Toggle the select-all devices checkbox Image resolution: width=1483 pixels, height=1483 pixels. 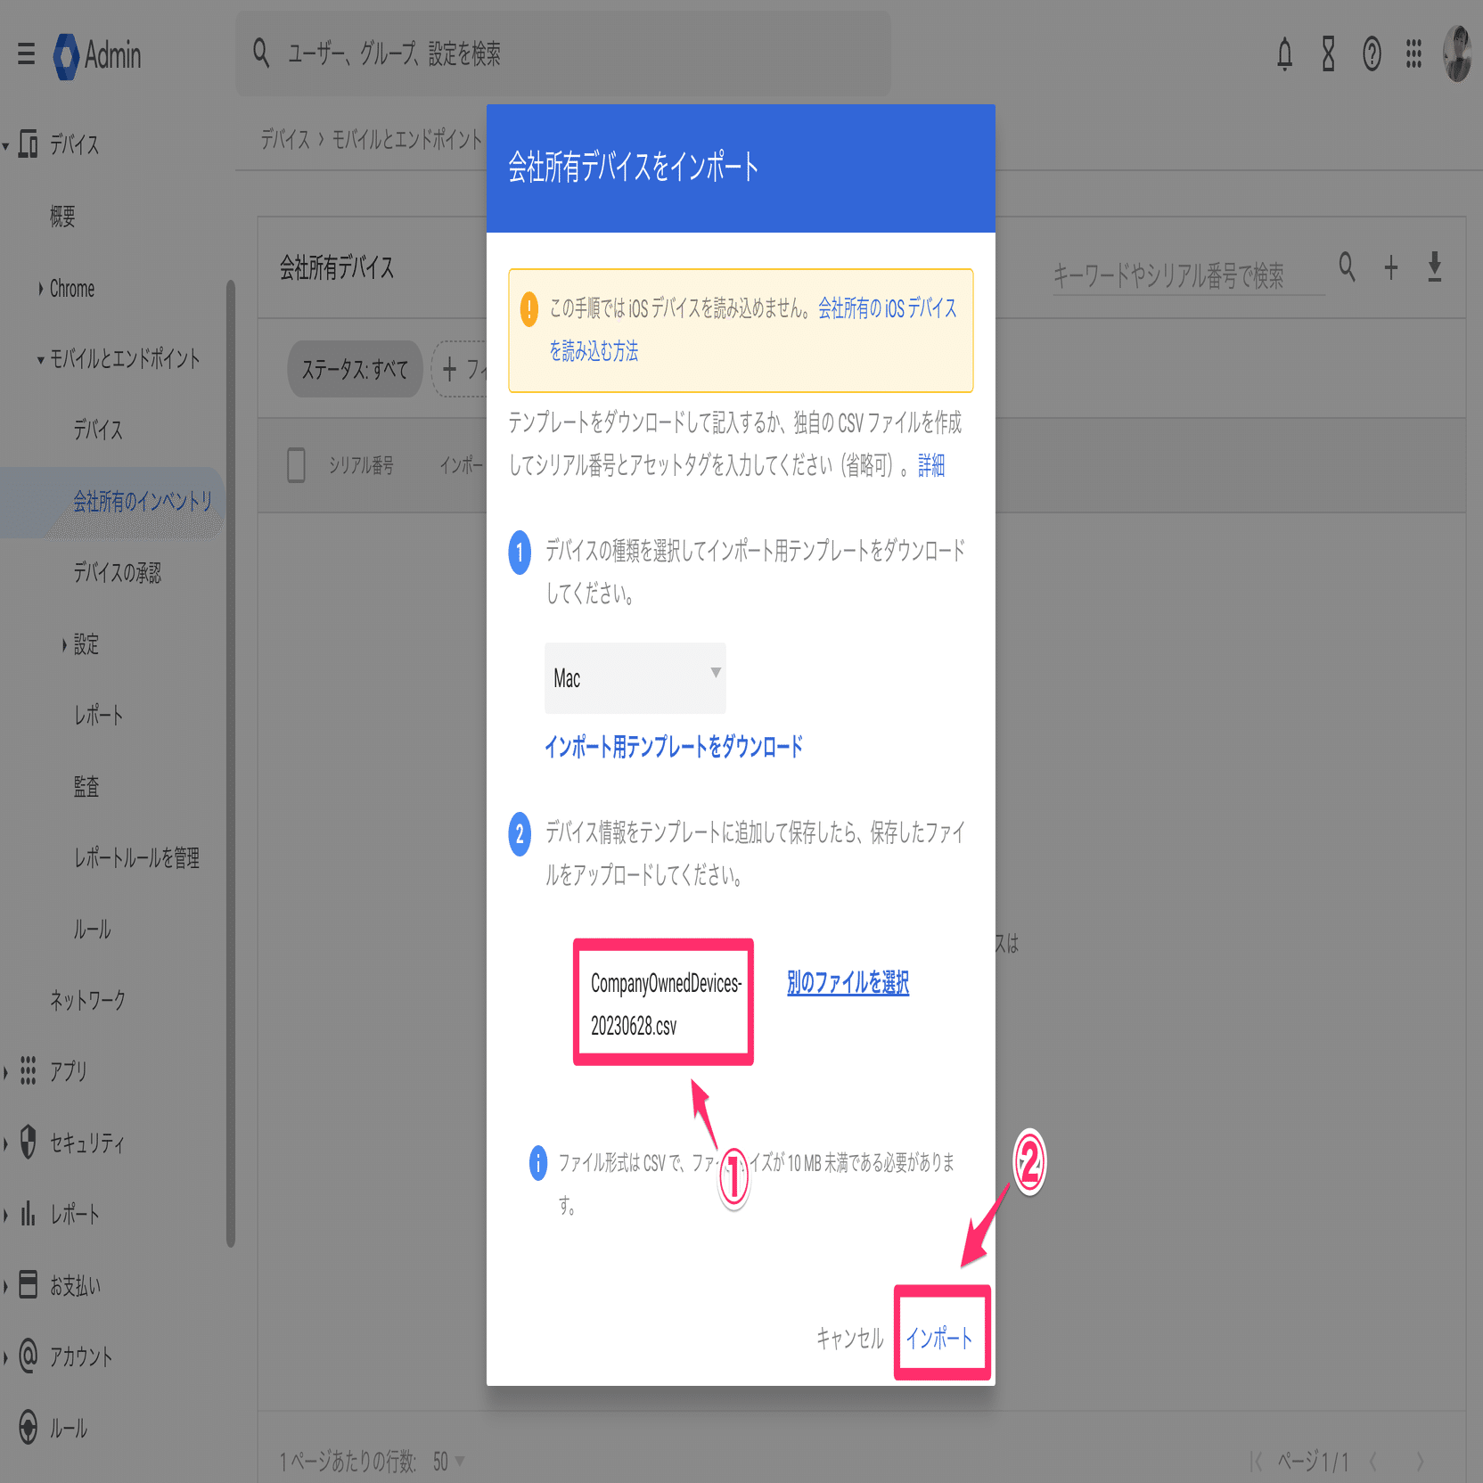(297, 464)
